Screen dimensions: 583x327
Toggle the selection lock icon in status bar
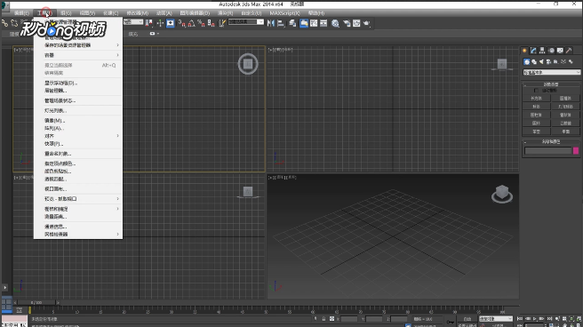(x=323, y=319)
